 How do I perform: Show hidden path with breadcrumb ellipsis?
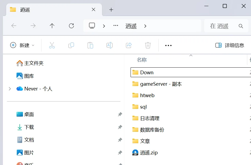(x=116, y=26)
